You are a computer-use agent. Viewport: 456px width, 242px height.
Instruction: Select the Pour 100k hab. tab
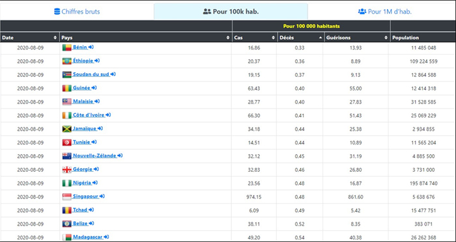click(231, 12)
